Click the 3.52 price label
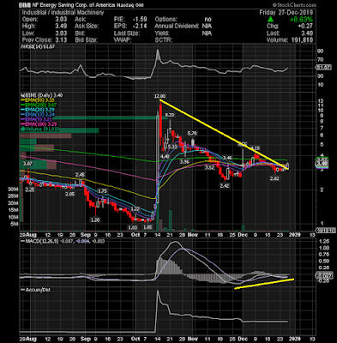Viewport: 337px width, 343px height. (x=209, y=168)
